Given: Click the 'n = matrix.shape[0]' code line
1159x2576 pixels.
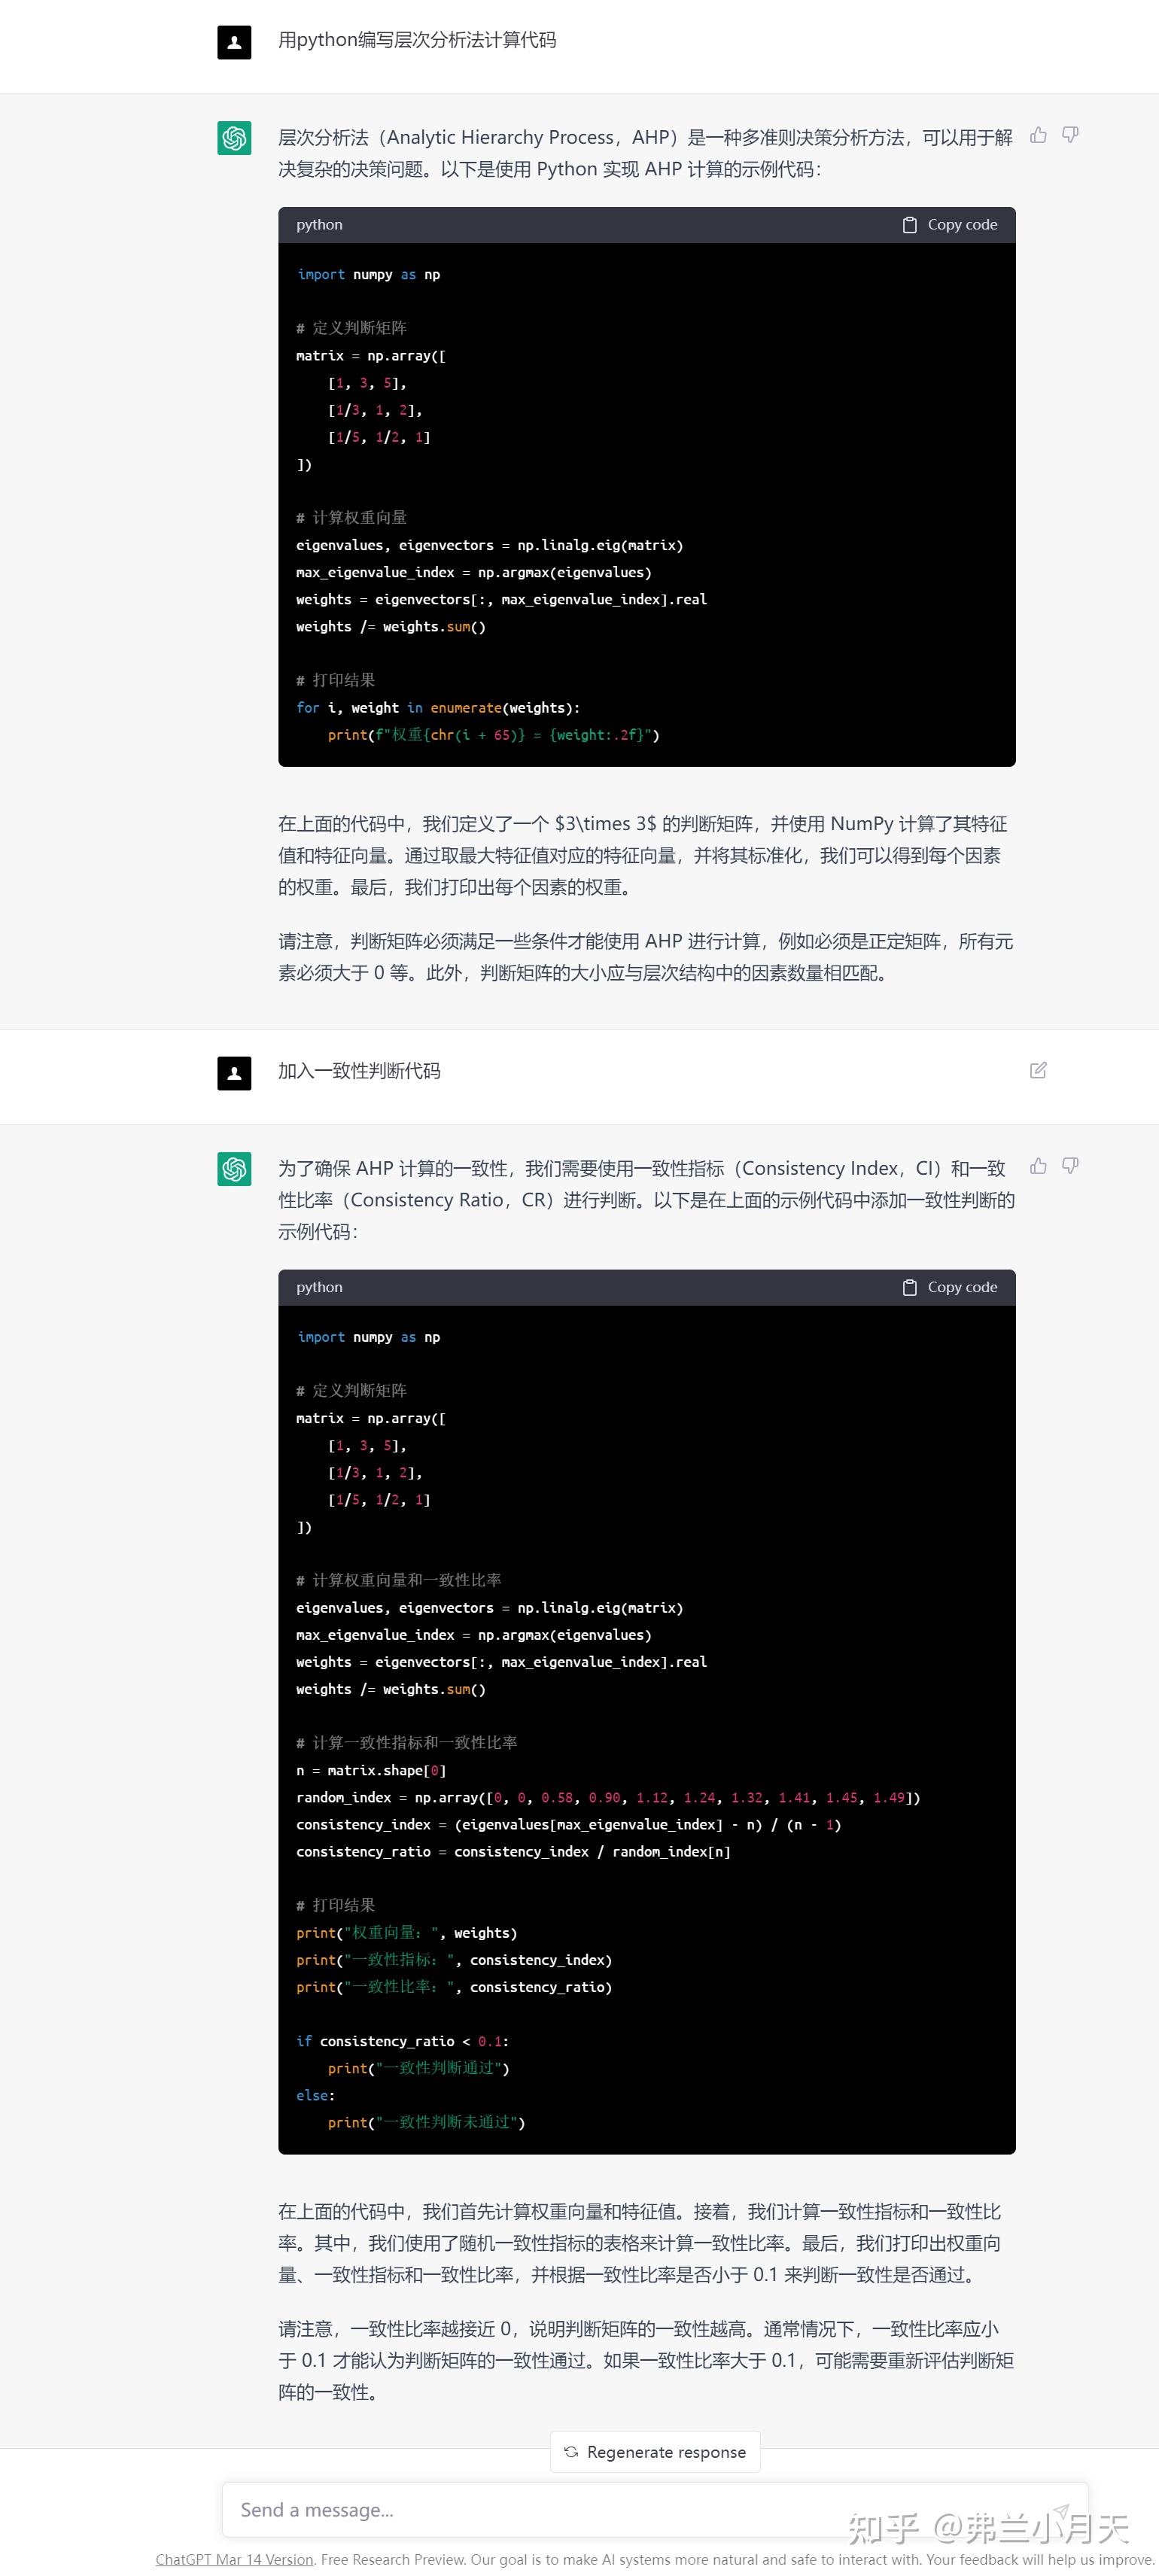Looking at the screenshot, I should point(371,1771).
